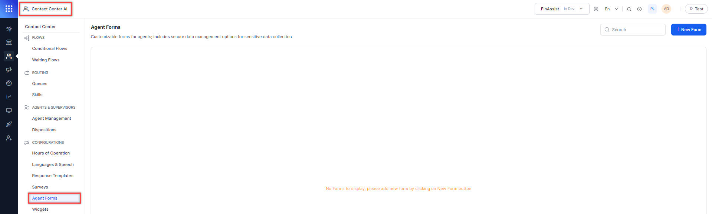Open Agent Management from the sidebar

[52, 118]
